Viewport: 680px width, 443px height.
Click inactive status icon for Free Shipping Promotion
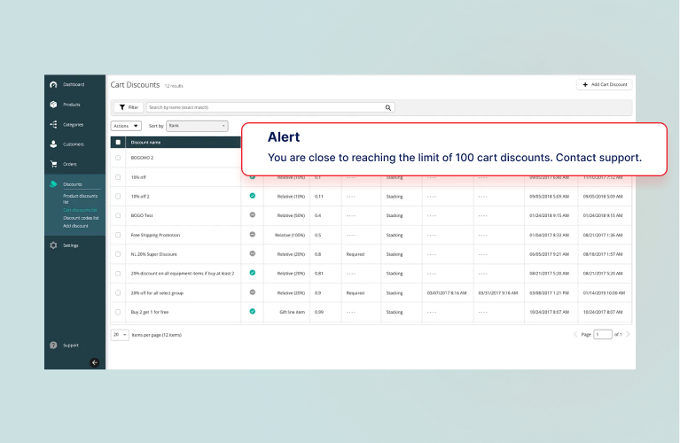coord(253,235)
